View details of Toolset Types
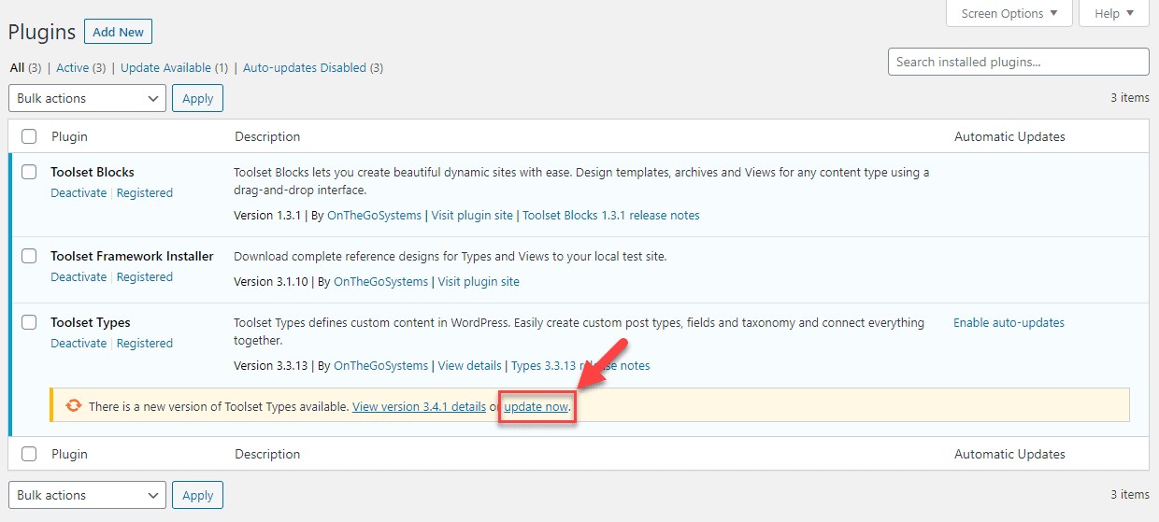Image resolution: width=1159 pixels, height=522 pixels. [x=470, y=365]
